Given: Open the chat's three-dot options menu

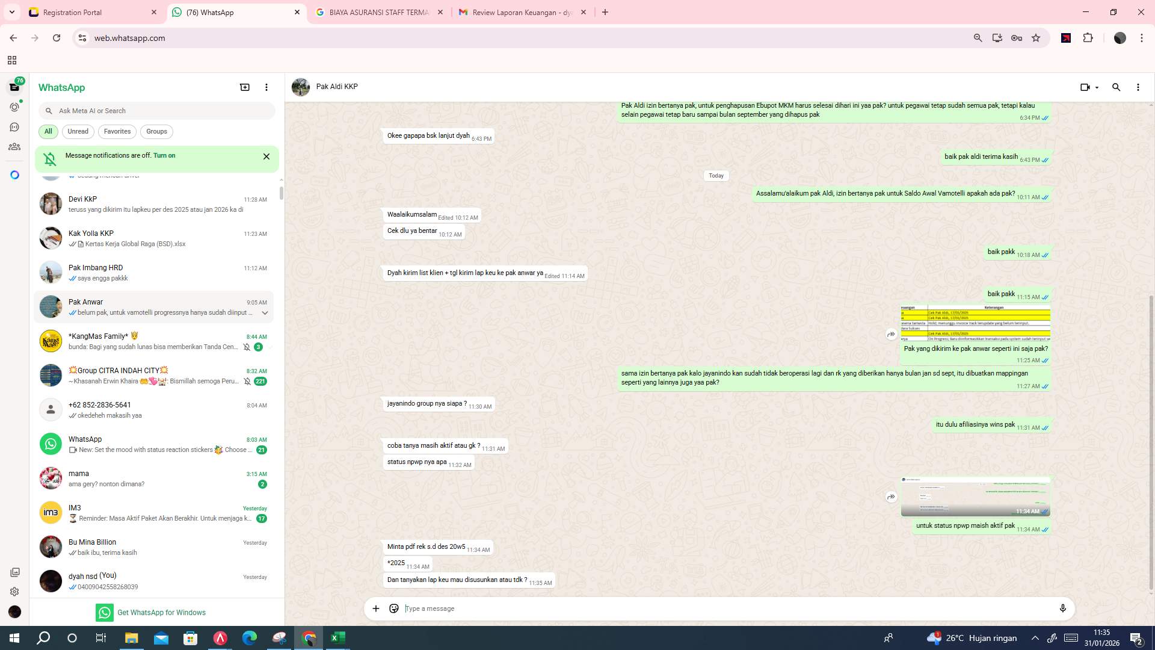Looking at the screenshot, I should [1138, 87].
